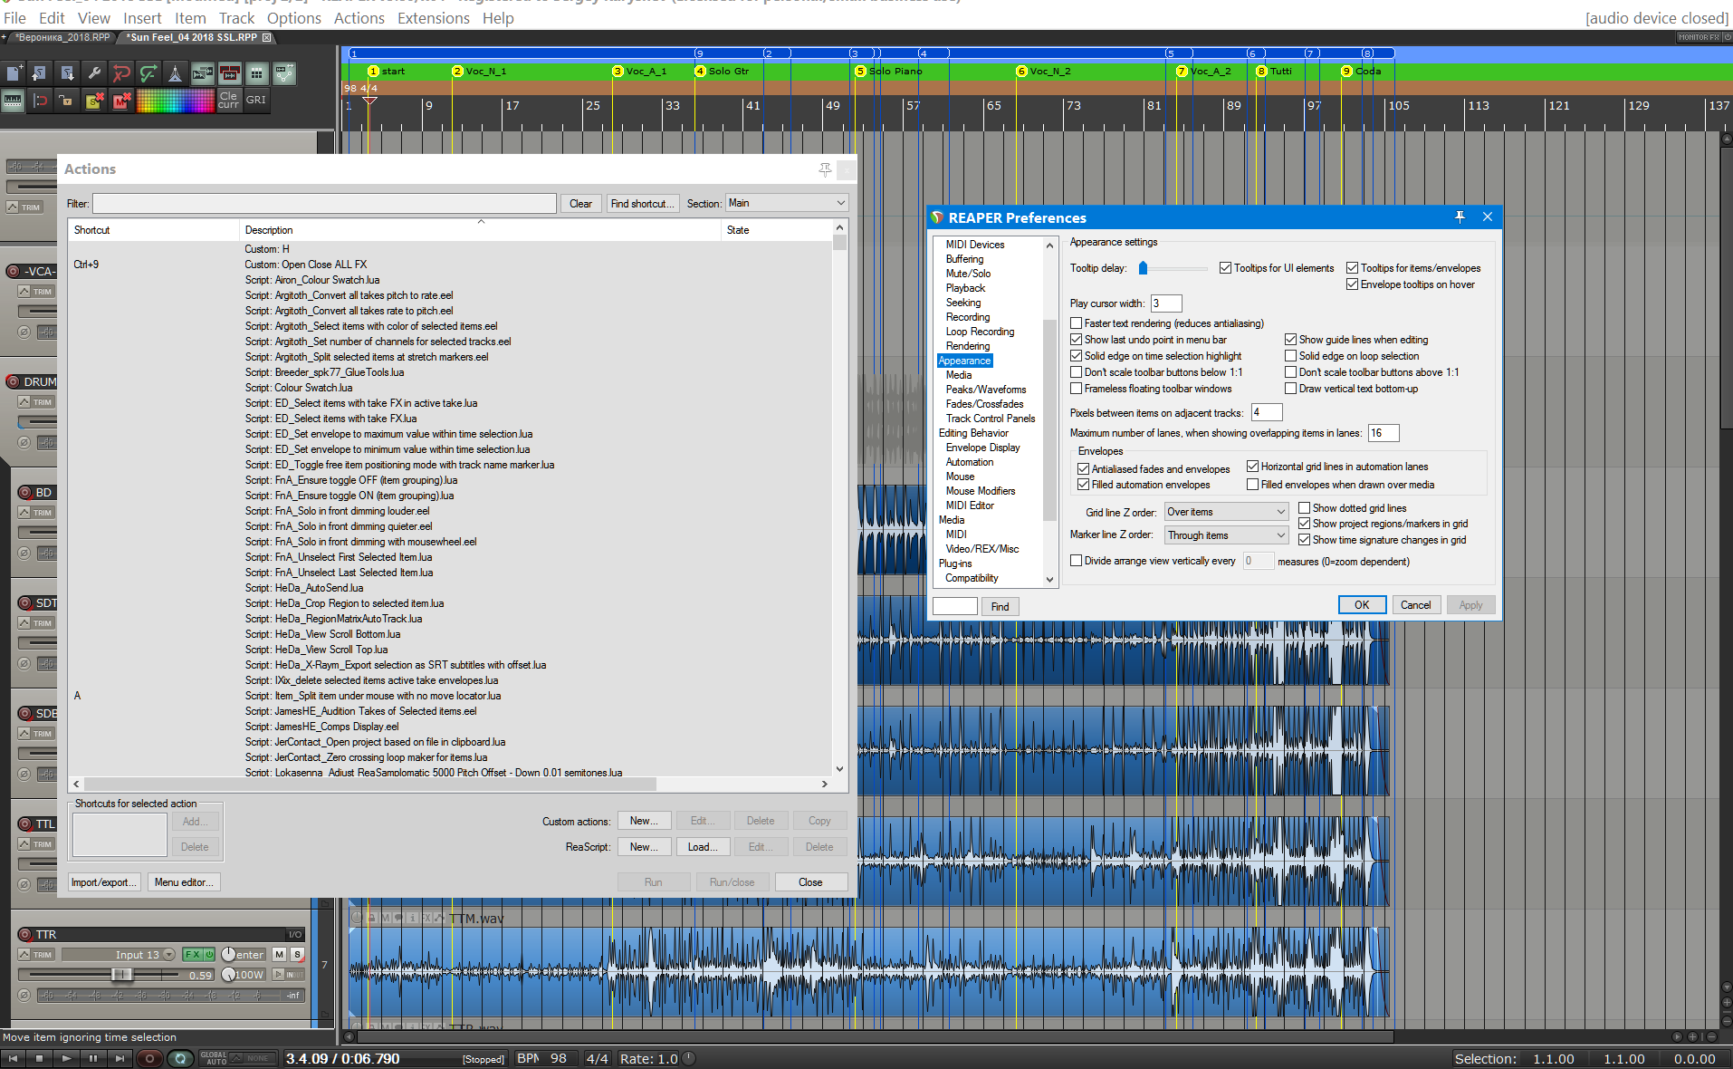Click the metronome toolbar icon
Viewport: 1733px width, 1069px height.
[x=176, y=73]
